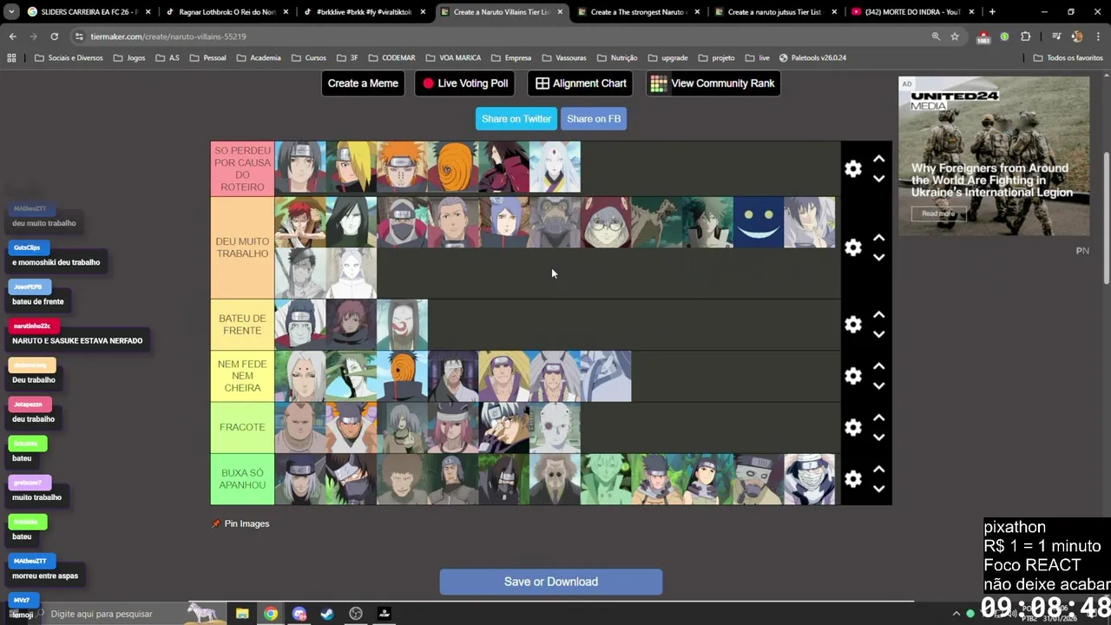The width and height of the screenshot is (1111, 625).
Task: Open Sociais e Diversos bookmarks folder
Action: point(69,58)
